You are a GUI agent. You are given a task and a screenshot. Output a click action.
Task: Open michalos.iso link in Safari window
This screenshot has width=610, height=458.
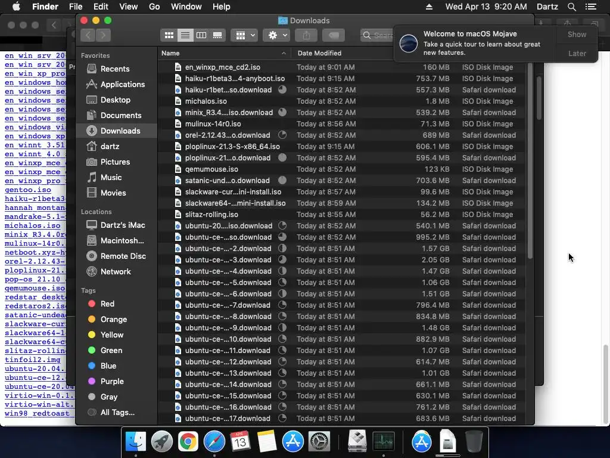pos(33,225)
